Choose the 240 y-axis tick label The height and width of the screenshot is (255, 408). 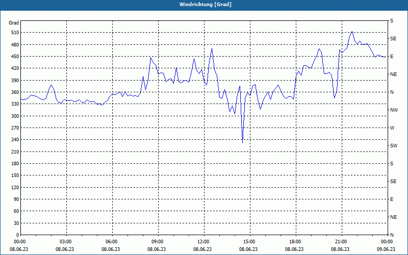[15, 140]
